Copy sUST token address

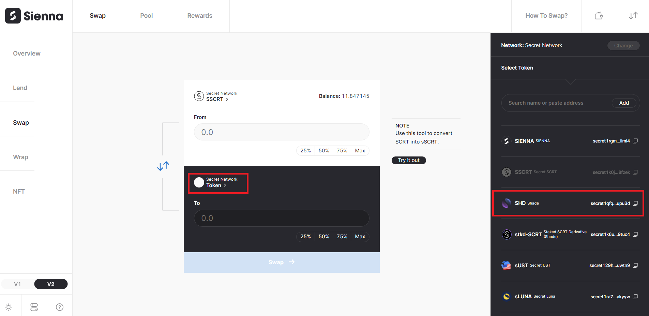click(635, 265)
